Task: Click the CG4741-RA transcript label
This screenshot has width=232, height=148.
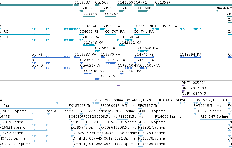Action: point(144,32)
